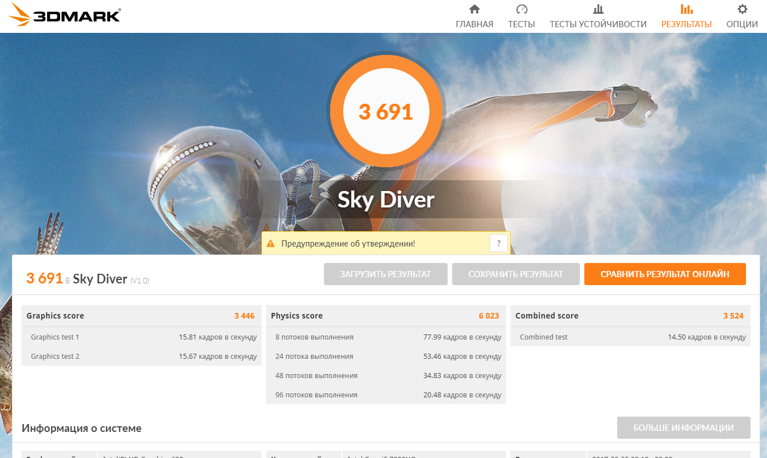
Task: Click the 3 691 score circle
Action: tap(386, 112)
